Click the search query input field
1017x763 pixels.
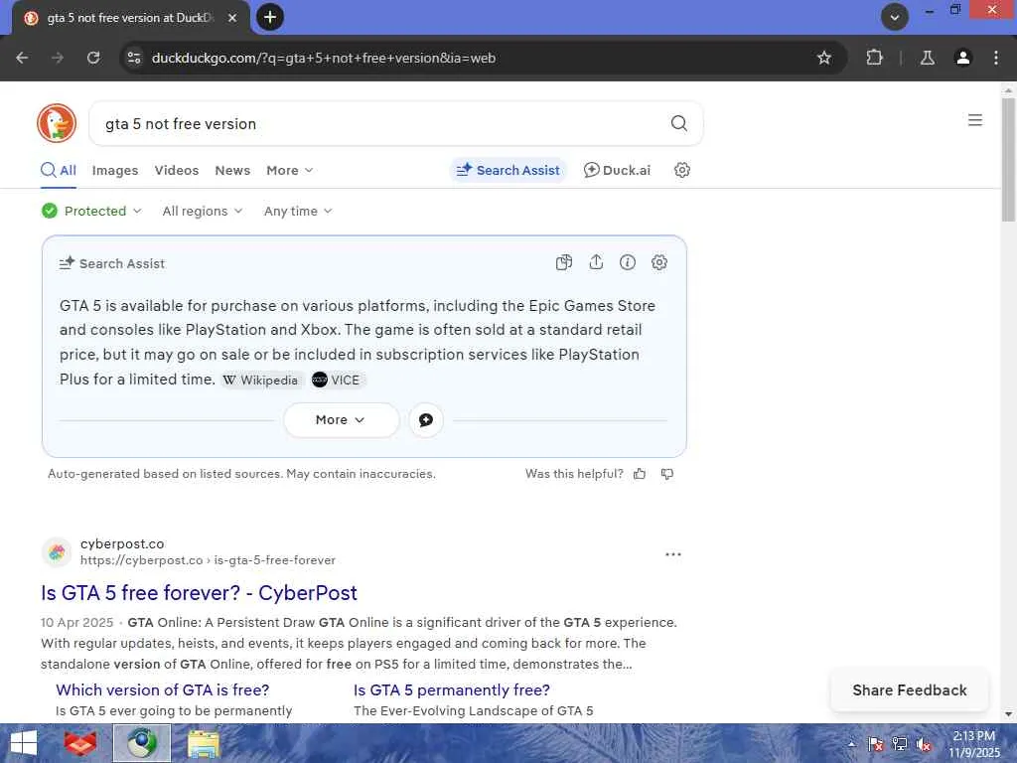point(382,123)
